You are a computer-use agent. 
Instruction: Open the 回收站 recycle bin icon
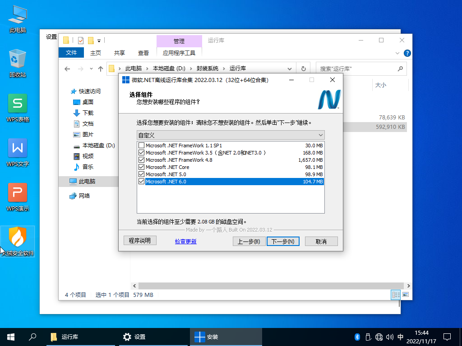point(18,59)
